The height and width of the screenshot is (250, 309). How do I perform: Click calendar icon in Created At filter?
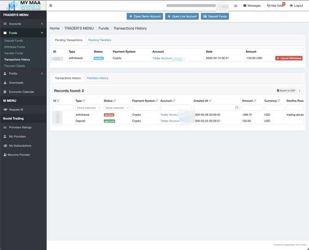tap(237, 107)
